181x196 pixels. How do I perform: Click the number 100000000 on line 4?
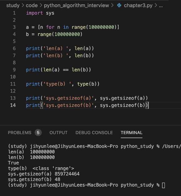point(67,34)
